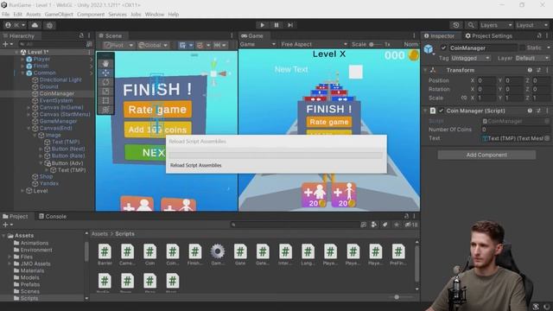
Task: Toggle the favorites star in Project toolbar
Action: click(x=397, y=225)
